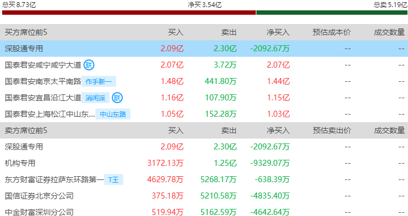Select the highlighted 深股通专用 buyer row
This screenshot has width=408, height=216.
(204, 49)
